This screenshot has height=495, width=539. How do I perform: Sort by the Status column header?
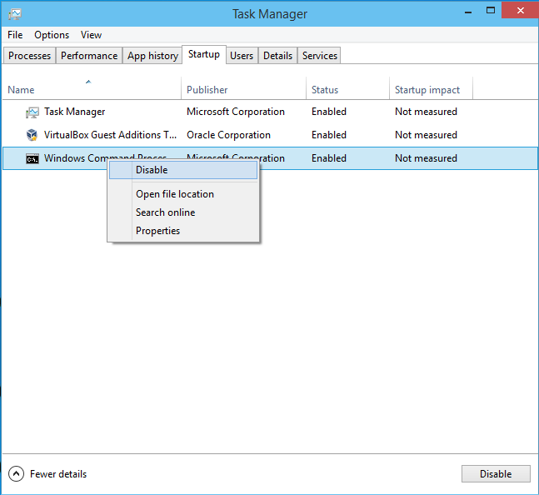tap(347, 88)
